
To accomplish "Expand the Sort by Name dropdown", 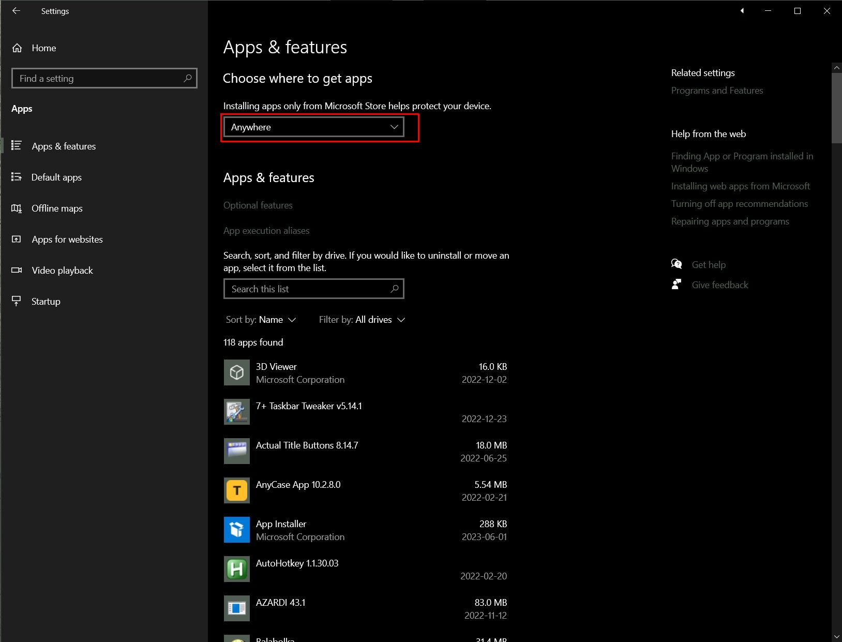I will pyautogui.click(x=261, y=320).
